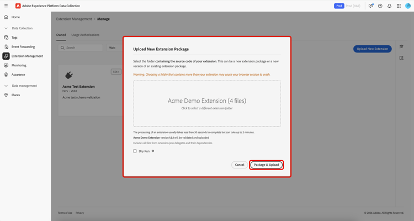414x221 pixels.
Task: Open the learning panel icon on right rail
Action: click(x=401, y=46)
